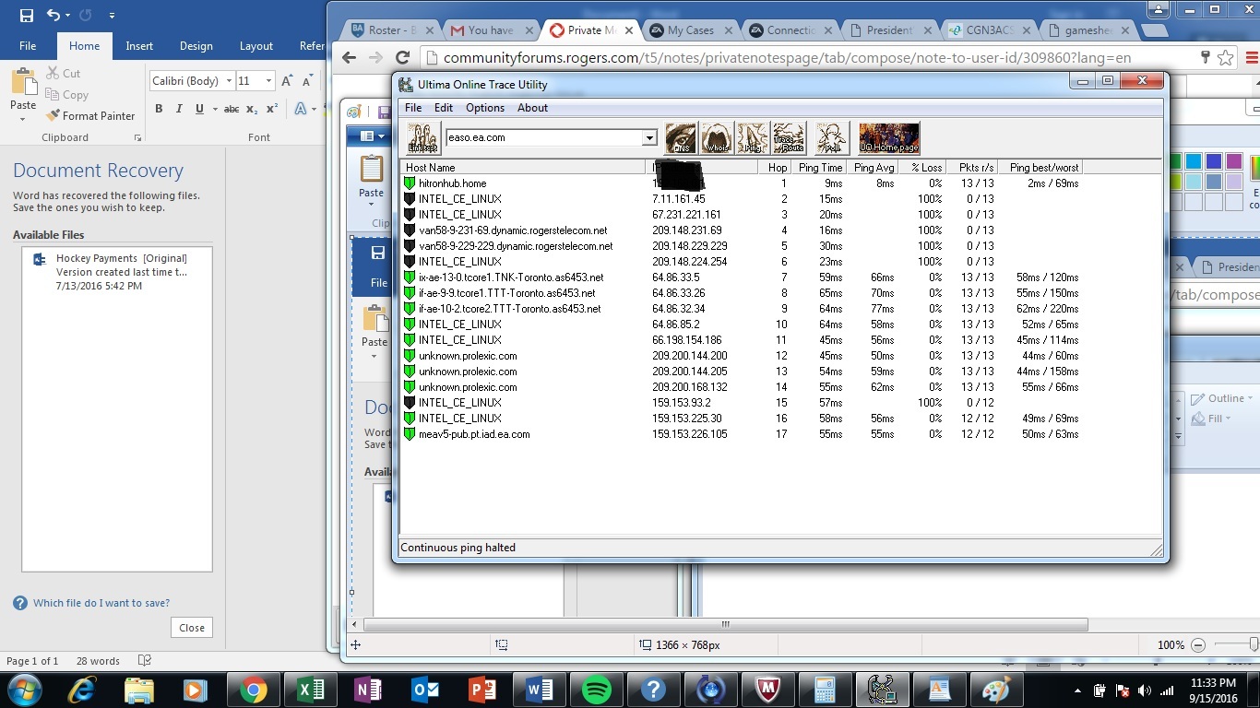Select the recovered Hockey Payments file
This screenshot has height=708, width=1260.
point(117,272)
